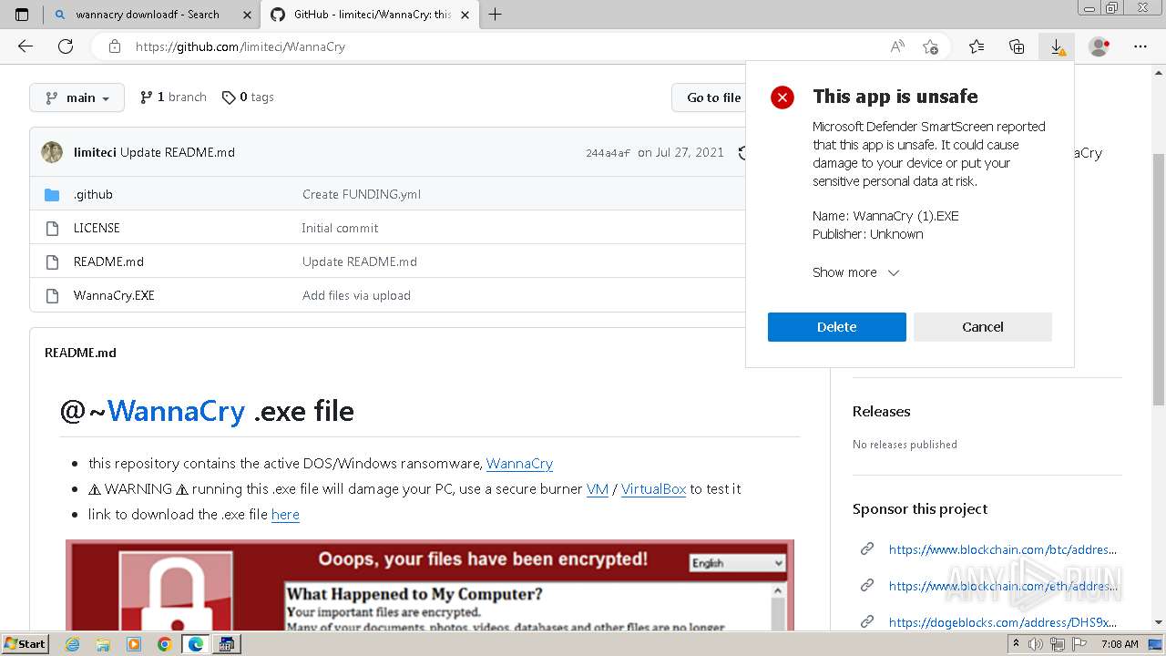
Task: Open the Windows Start menu
Action: click(x=25, y=644)
